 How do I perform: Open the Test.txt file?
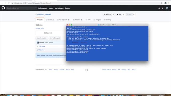coord(41,50)
